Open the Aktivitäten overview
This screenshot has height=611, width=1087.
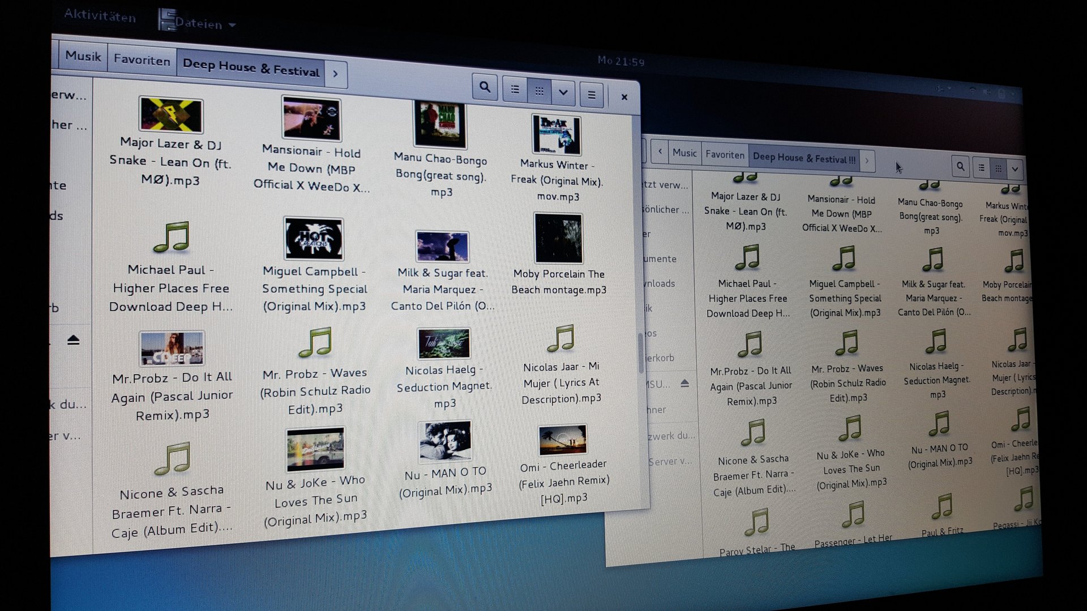click(100, 15)
